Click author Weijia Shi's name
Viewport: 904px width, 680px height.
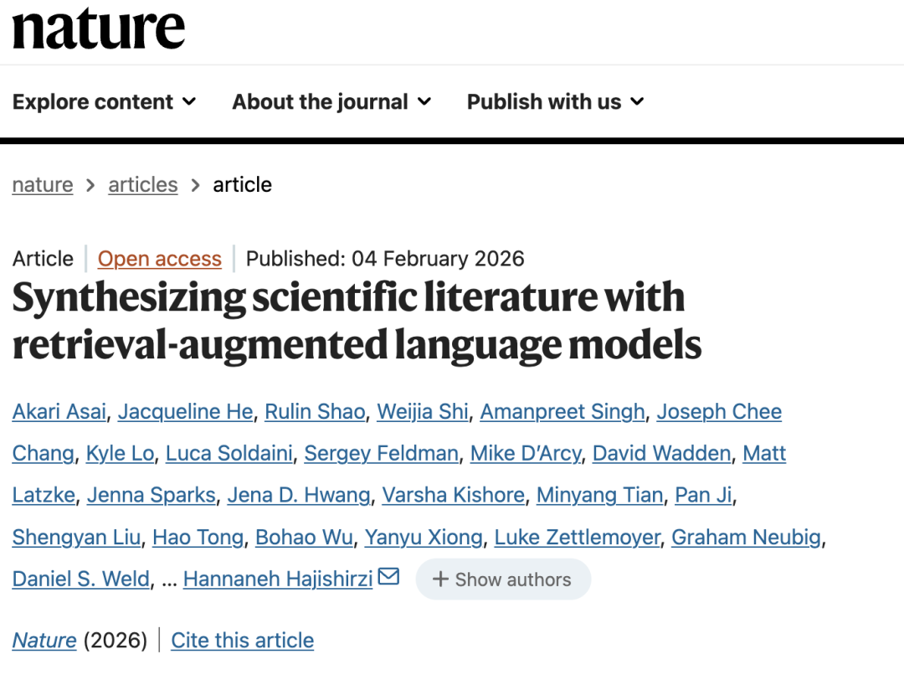(424, 412)
